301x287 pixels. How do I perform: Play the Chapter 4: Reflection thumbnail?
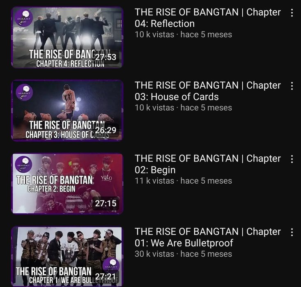67,38
